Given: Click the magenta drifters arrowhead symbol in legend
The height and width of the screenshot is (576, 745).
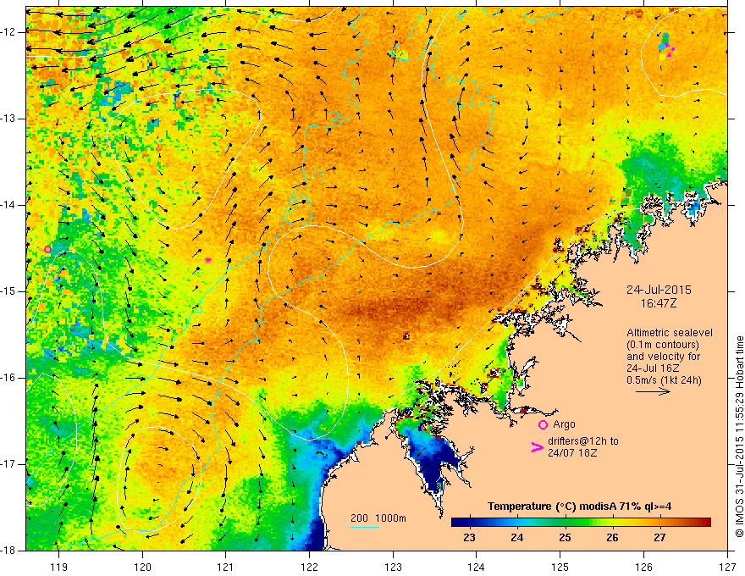Looking at the screenshot, I should pyautogui.click(x=537, y=447).
